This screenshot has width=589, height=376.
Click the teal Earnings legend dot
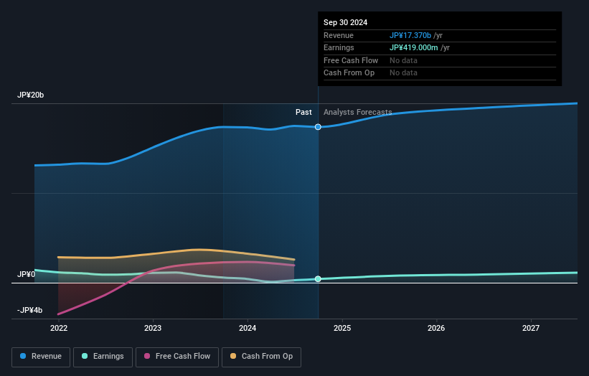[85, 356]
